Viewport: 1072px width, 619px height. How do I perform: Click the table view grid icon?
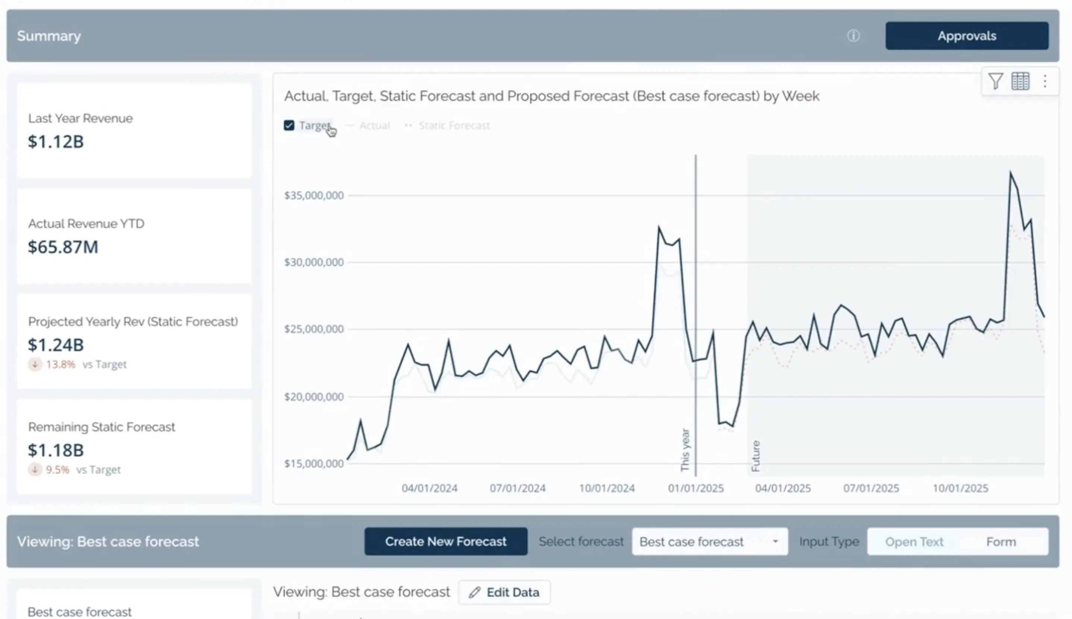(1020, 81)
